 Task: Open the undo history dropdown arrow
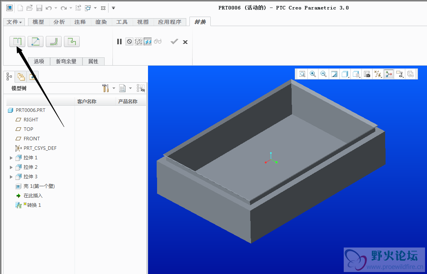(56, 8)
